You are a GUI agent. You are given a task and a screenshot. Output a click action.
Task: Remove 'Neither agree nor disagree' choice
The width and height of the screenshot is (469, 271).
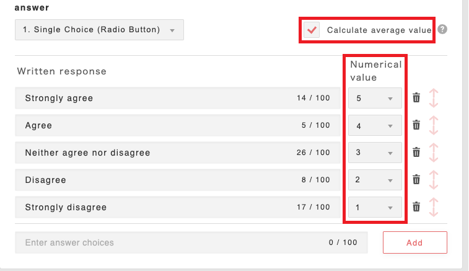(416, 153)
